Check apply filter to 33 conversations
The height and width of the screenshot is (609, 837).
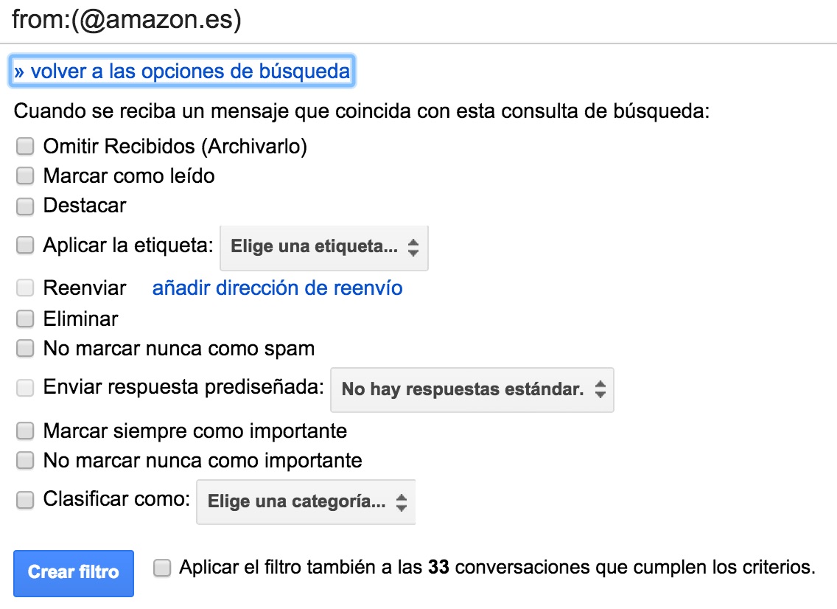tap(162, 568)
